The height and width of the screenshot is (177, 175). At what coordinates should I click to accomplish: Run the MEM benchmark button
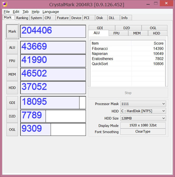tap(12, 74)
